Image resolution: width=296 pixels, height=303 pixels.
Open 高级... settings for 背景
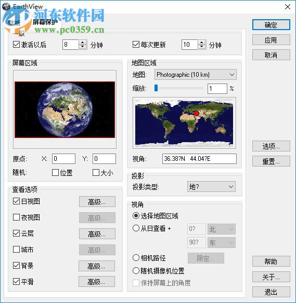click(97, 266)
